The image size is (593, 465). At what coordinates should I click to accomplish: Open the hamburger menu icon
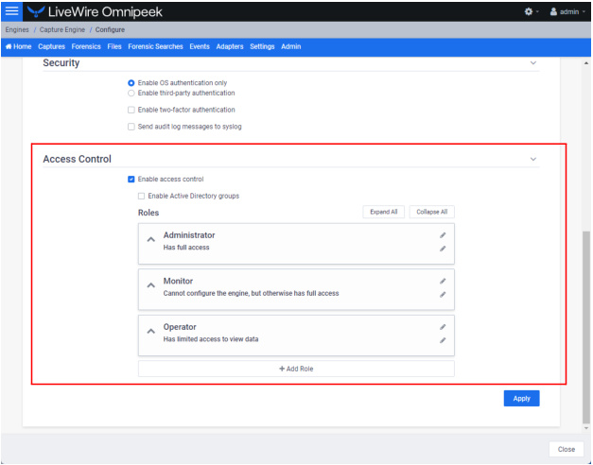[x=11, y=11]
